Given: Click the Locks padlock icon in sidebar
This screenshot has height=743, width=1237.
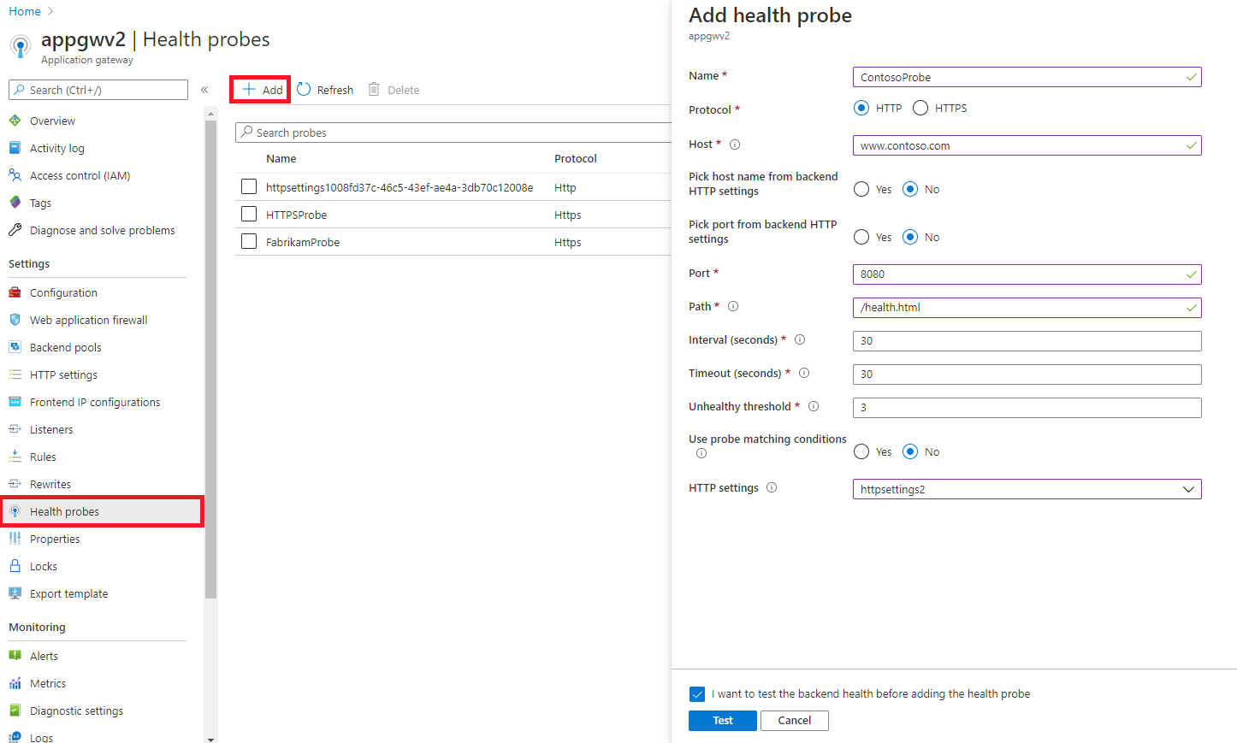Looking at the screenshot, I should pyautogui.click(x=15, y=566).
